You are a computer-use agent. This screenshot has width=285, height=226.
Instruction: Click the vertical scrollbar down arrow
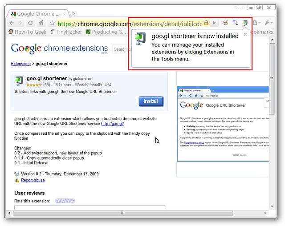click(x=272, y=206)
